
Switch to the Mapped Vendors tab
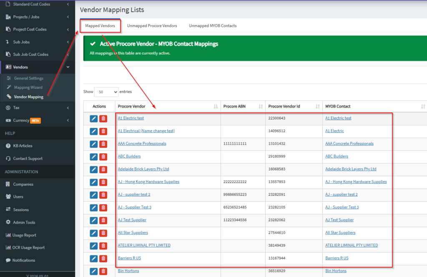point(100,26)
